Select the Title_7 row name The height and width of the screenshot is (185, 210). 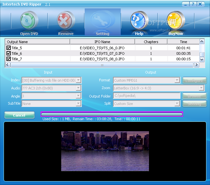pyautogui.click(x=17, y=59)
